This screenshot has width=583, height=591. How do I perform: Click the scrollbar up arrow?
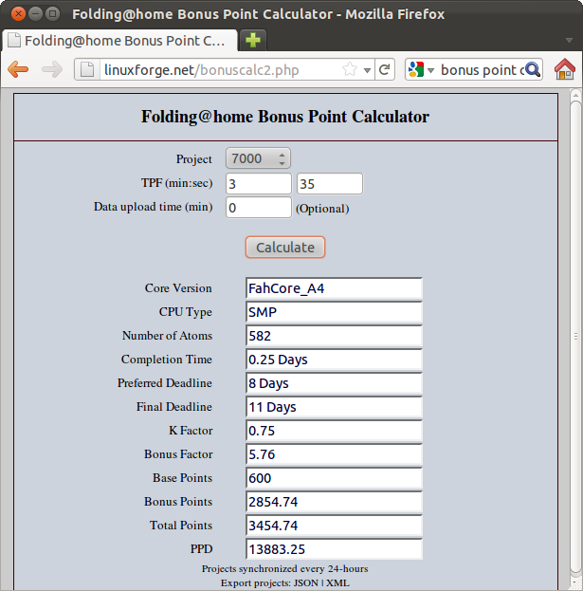(x=575, y=95)
